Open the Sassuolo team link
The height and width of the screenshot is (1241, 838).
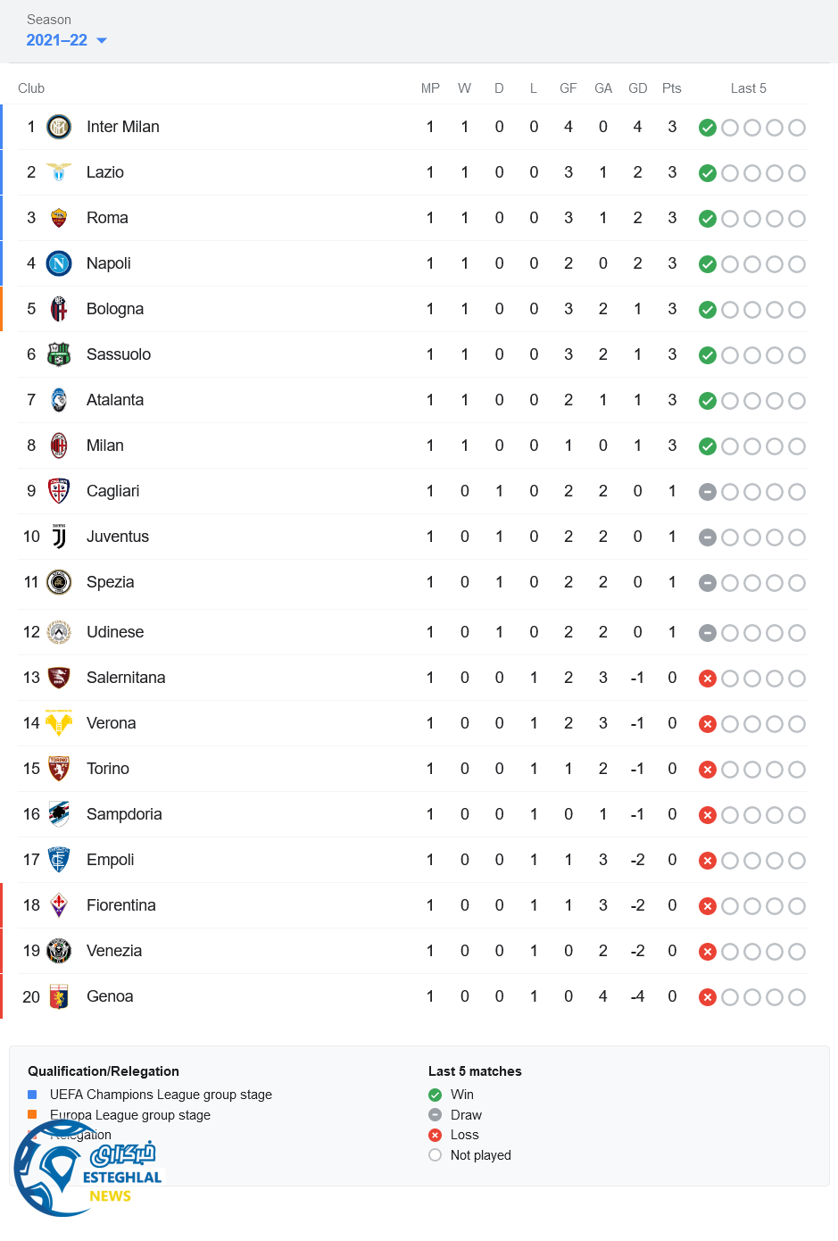(119, 354)
